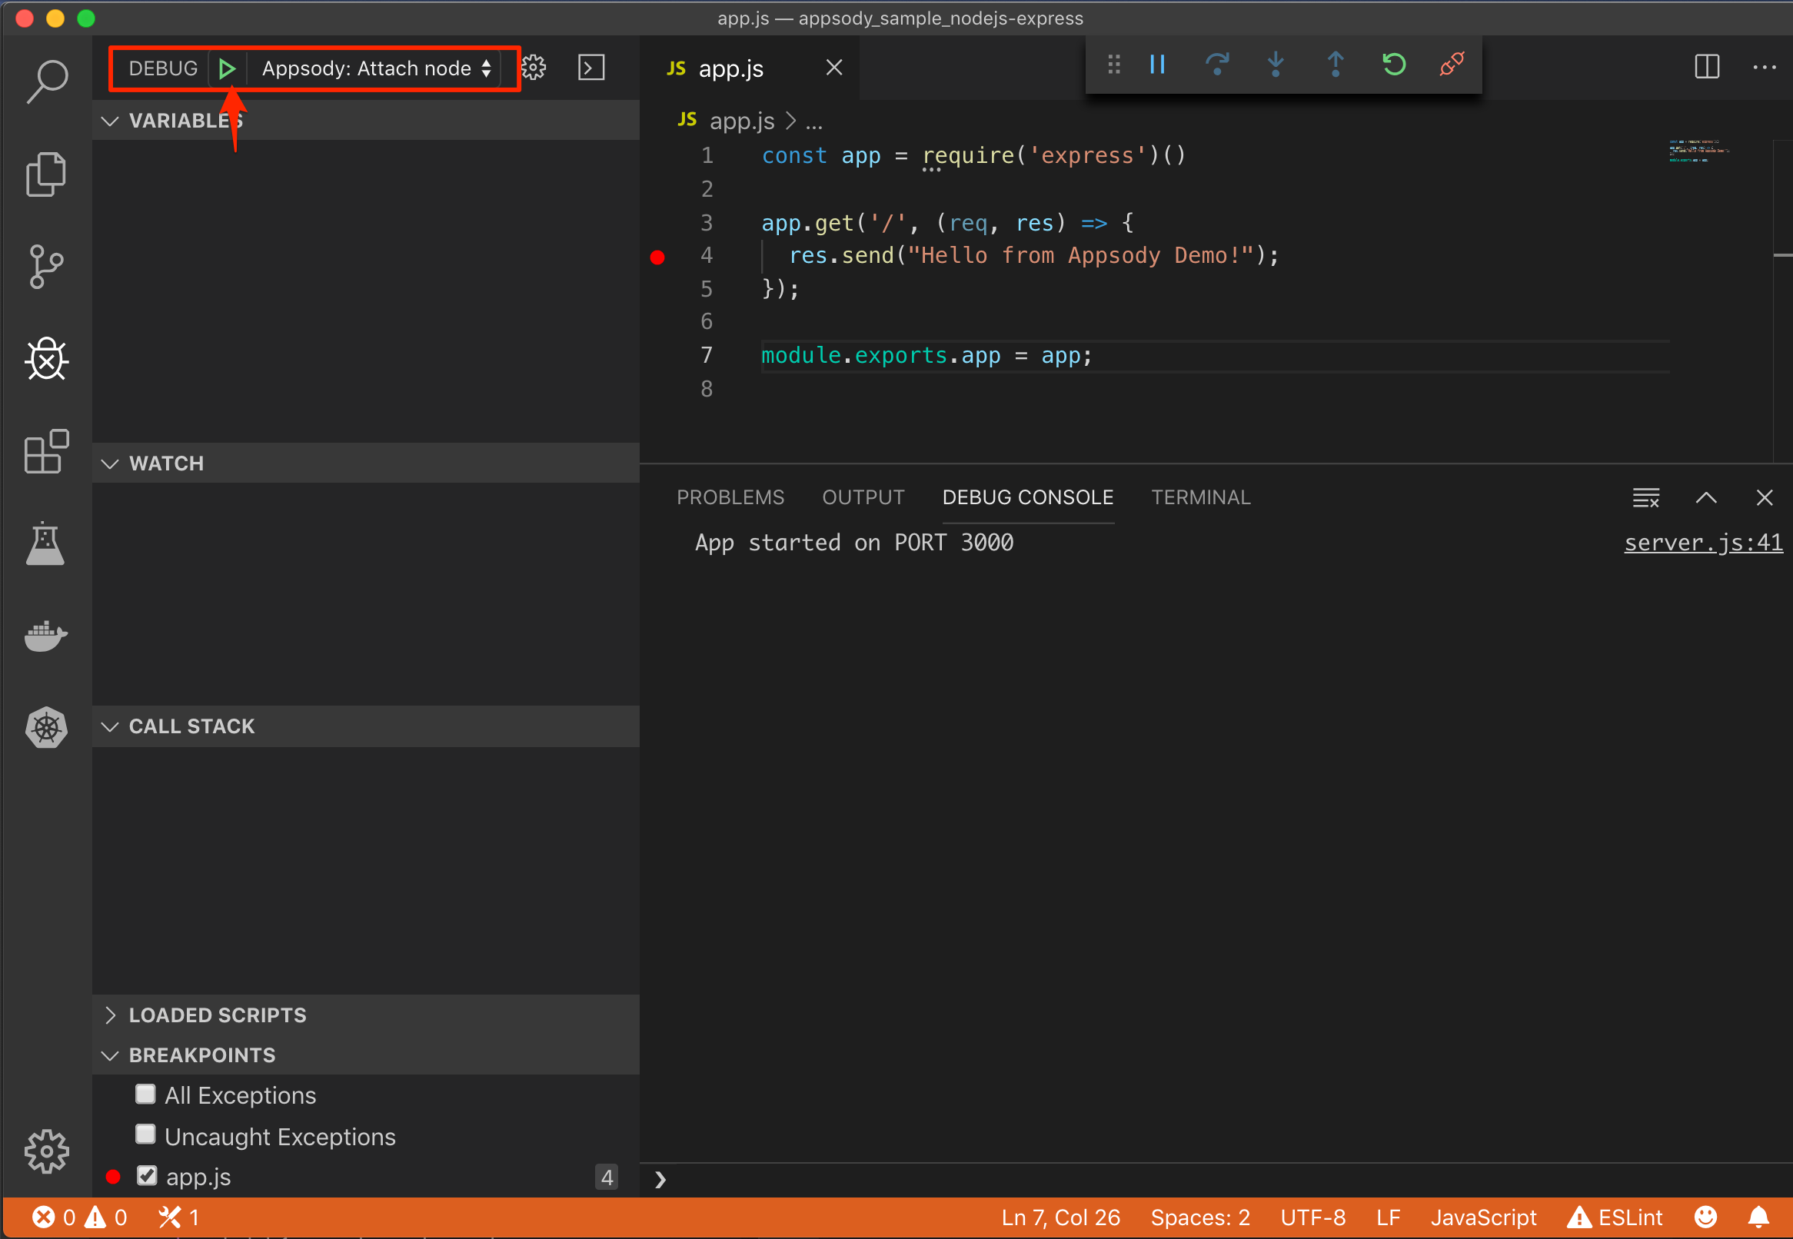Click the 'App started on PORT 3000' message
1793x1239 pixels.
[854, 543]
